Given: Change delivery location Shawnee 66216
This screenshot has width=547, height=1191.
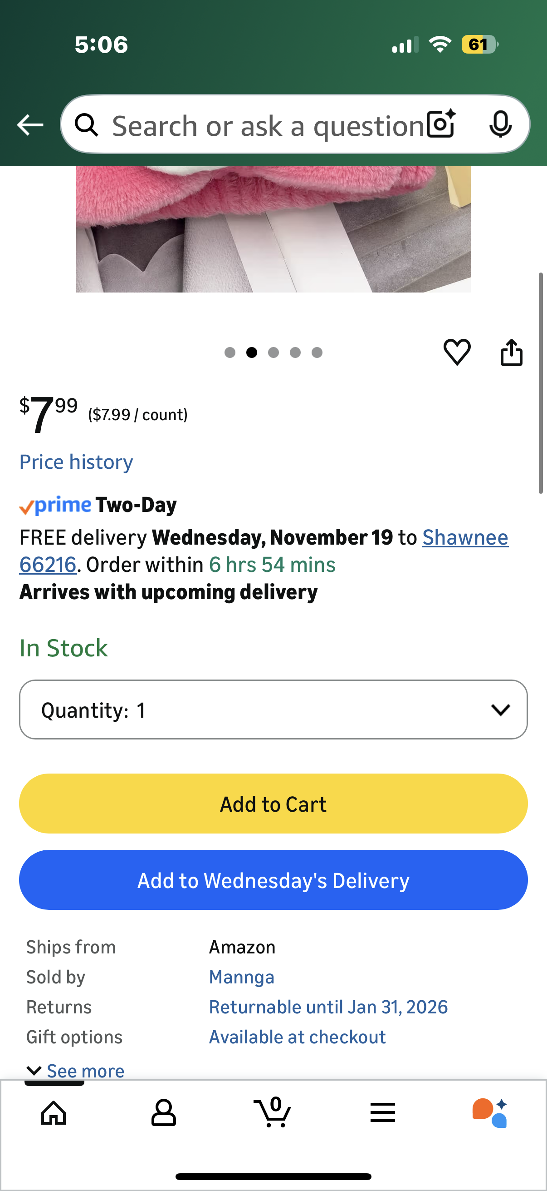Looking at the screenshot, I should pos(465,538).
